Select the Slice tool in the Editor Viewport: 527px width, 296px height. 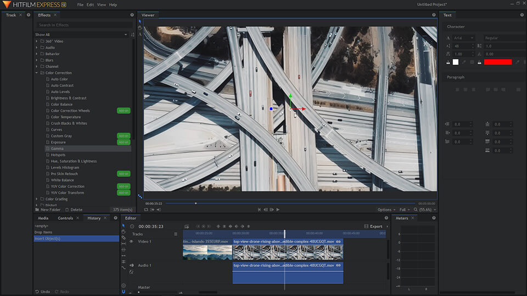pyautogui.click(x=124, y=238)
